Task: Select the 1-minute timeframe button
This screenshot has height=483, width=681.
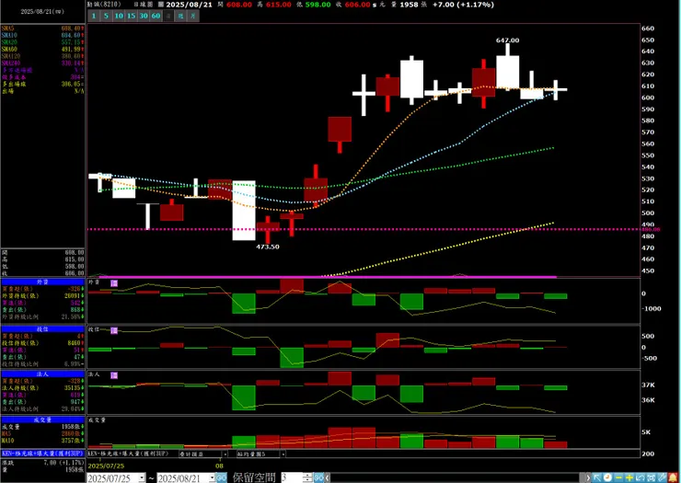Action: pos(93,16)
